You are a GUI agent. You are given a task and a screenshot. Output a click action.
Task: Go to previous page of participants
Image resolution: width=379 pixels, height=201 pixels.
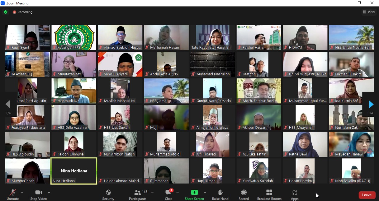pyautogui.click(x=8, y=104)
